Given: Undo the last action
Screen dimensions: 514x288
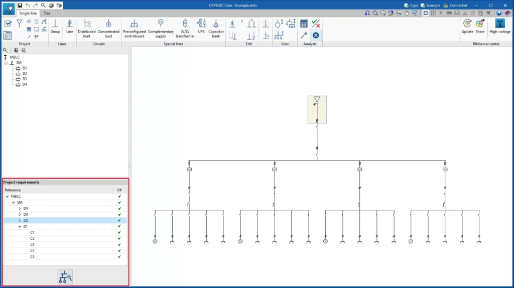Looking at the screenshot, I should tap(28, 5).
